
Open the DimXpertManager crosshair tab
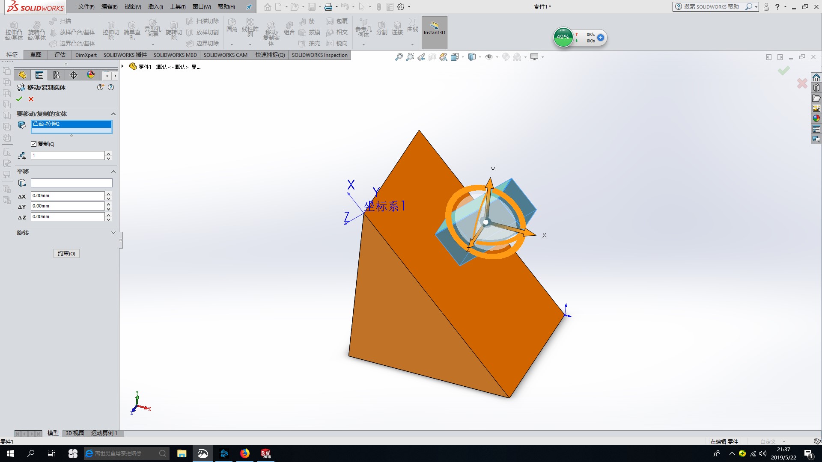coord(74,75)
